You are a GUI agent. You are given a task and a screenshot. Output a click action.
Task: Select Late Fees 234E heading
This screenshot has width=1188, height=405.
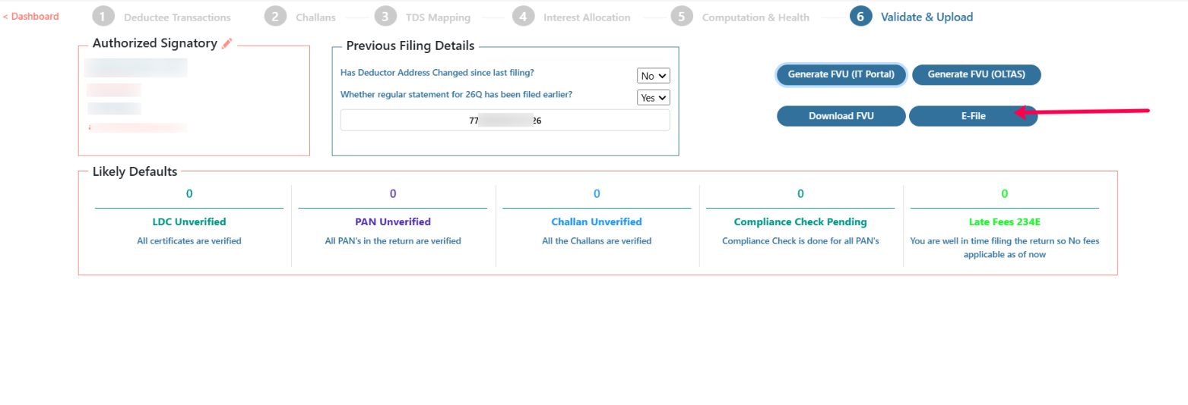click(x=1005, y=222)
